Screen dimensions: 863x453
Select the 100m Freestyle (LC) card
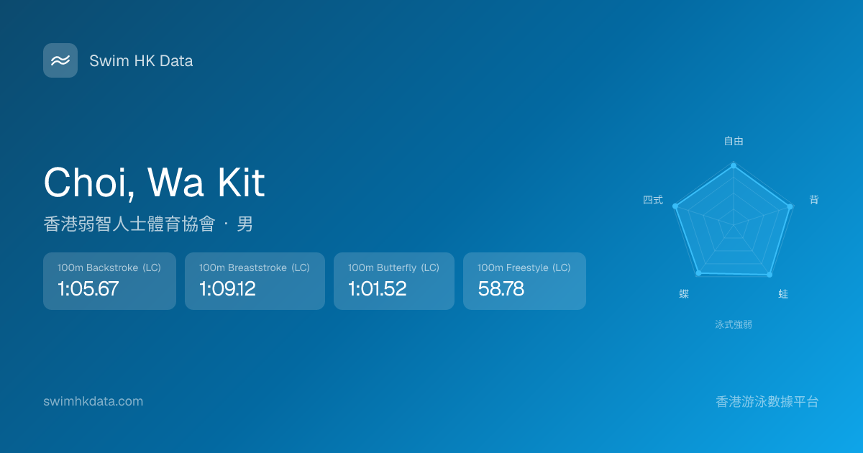(524, 281)
